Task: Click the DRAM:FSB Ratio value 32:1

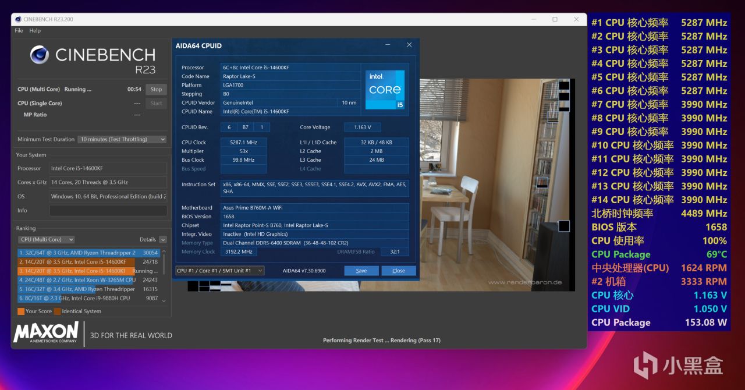Action: [395, 251]
